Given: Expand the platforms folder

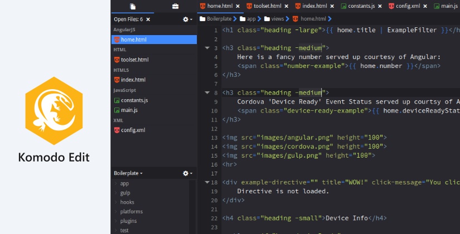Looking at the screenshot, I should pos(116,212).
